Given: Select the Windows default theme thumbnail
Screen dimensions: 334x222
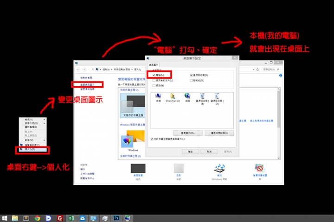Looking at the screenshot, I should point(133,140).
